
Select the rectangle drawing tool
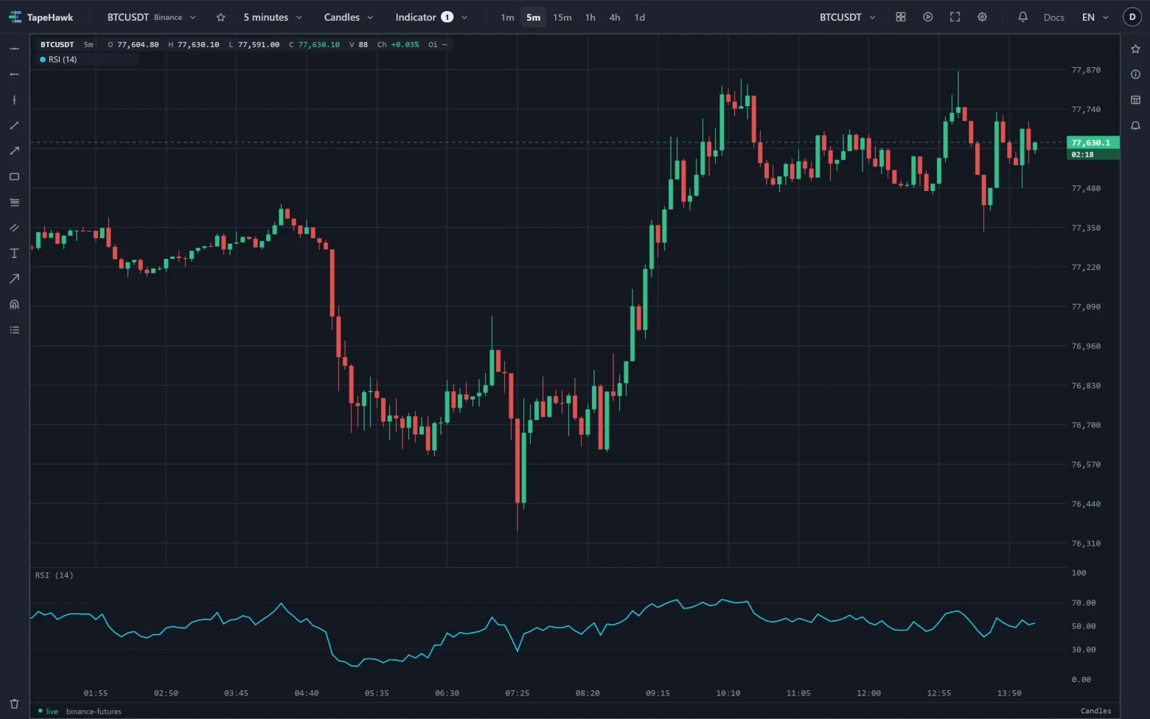pyautogui.click(x=14, y=177)
